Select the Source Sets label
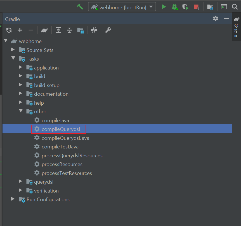 (x=40, y=50)
